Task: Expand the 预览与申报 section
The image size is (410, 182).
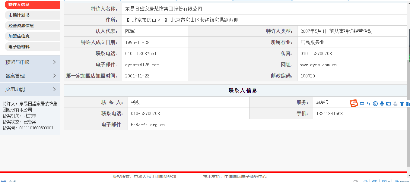Action: point(30,62)
